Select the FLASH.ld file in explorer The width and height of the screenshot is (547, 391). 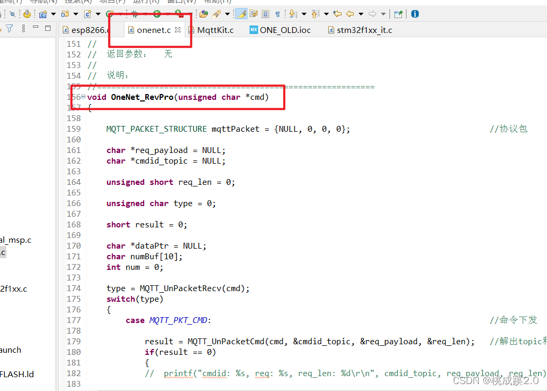(x=17, y=375)
